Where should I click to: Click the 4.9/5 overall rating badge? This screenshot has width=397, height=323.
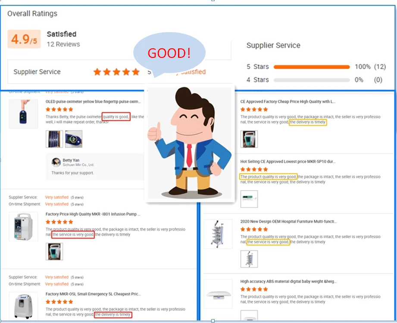[24, 39]
